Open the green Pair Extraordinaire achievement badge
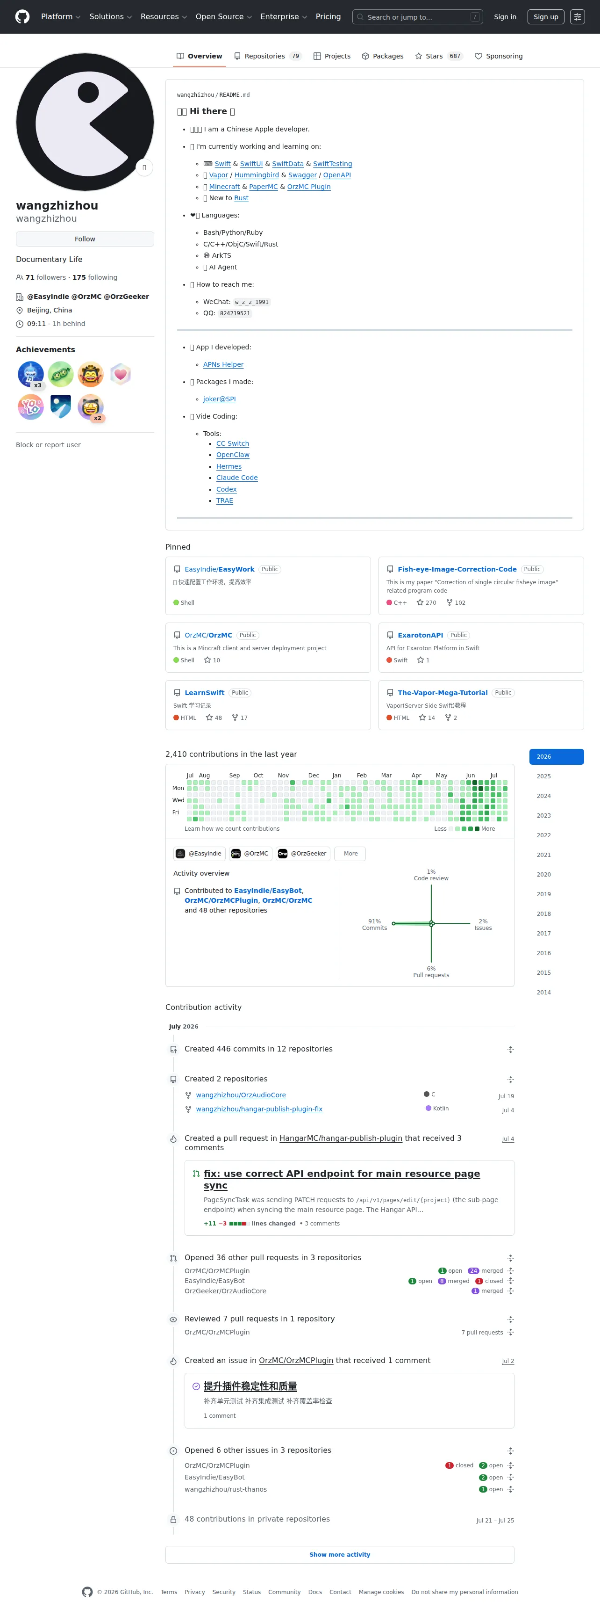The width and height of the screenshot is (600, 1617). 61,375
